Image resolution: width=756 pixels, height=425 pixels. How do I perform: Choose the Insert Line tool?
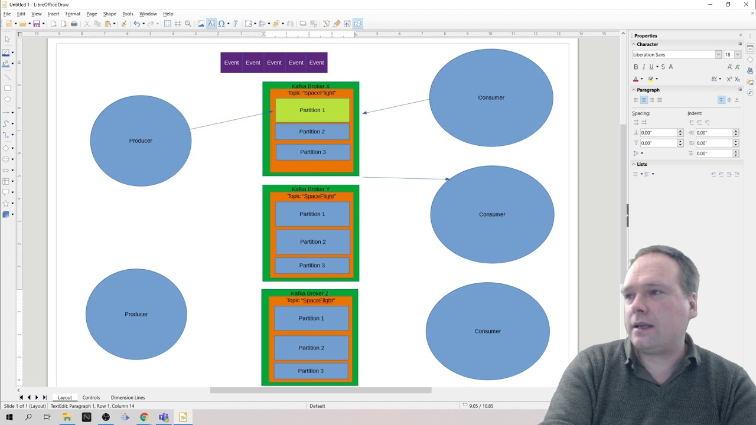pos(7,77)
